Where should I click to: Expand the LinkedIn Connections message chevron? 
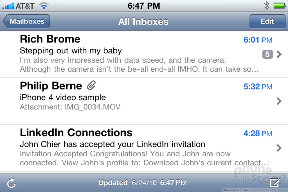tap(279, 148)
